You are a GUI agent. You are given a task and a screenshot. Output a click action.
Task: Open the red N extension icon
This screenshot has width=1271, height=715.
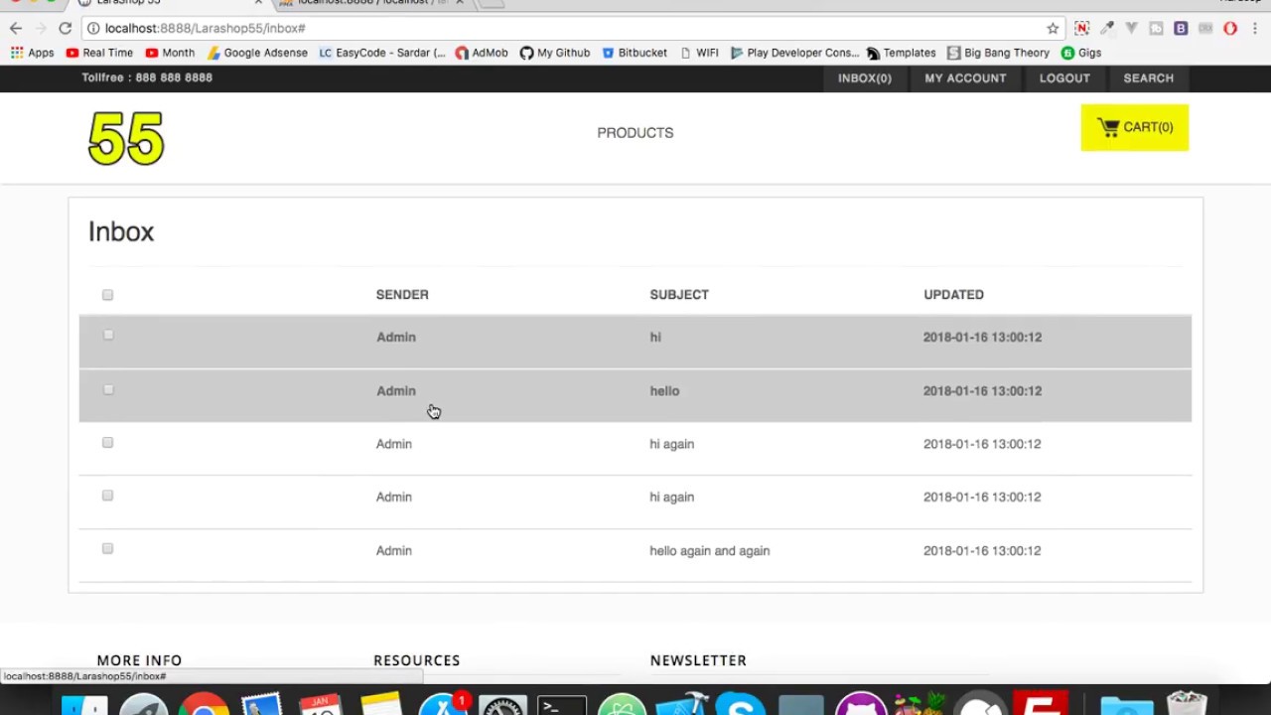click(x=1081, y=28)
